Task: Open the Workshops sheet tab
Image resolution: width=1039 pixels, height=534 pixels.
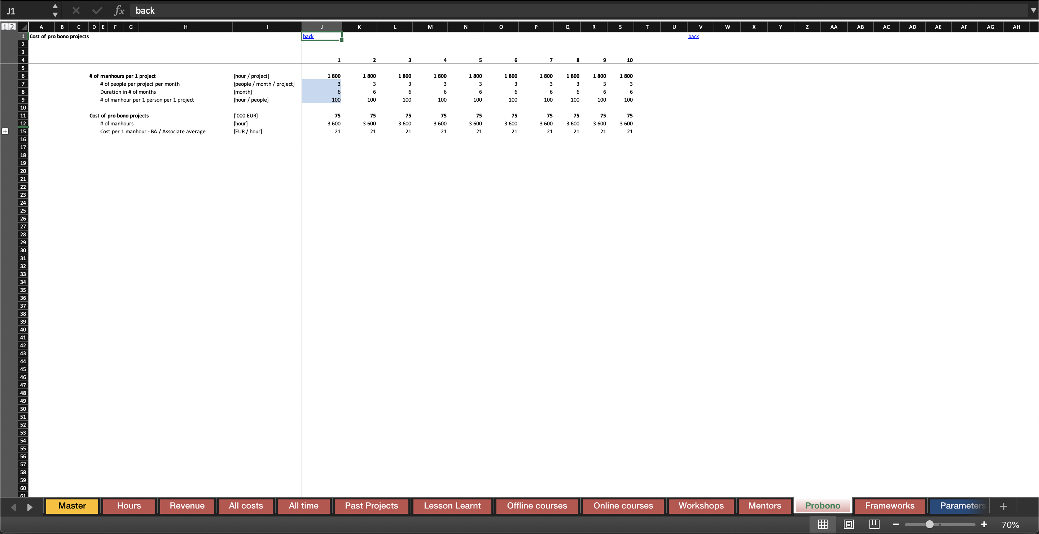Action: coord(701,506)
